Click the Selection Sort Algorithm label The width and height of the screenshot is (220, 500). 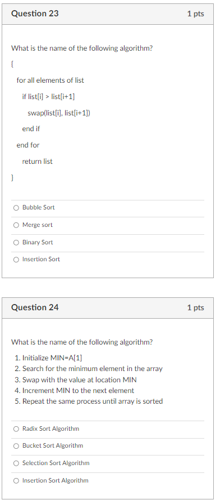pos(56,463)
